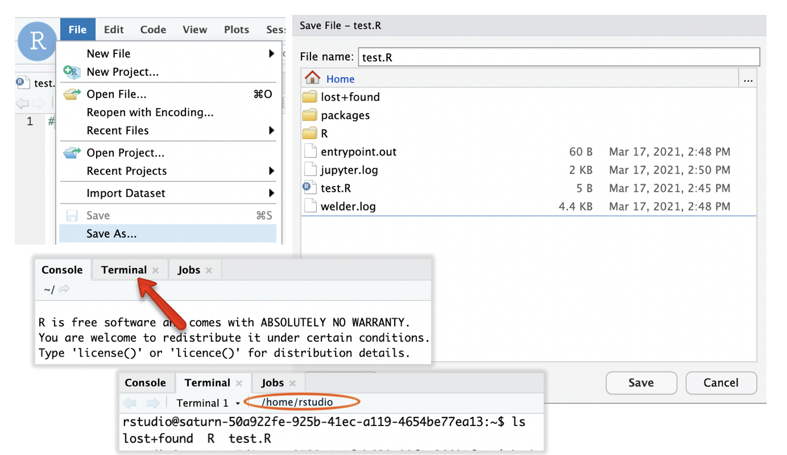Close the Jobs tab in the Terminal 1 panel

292,383
